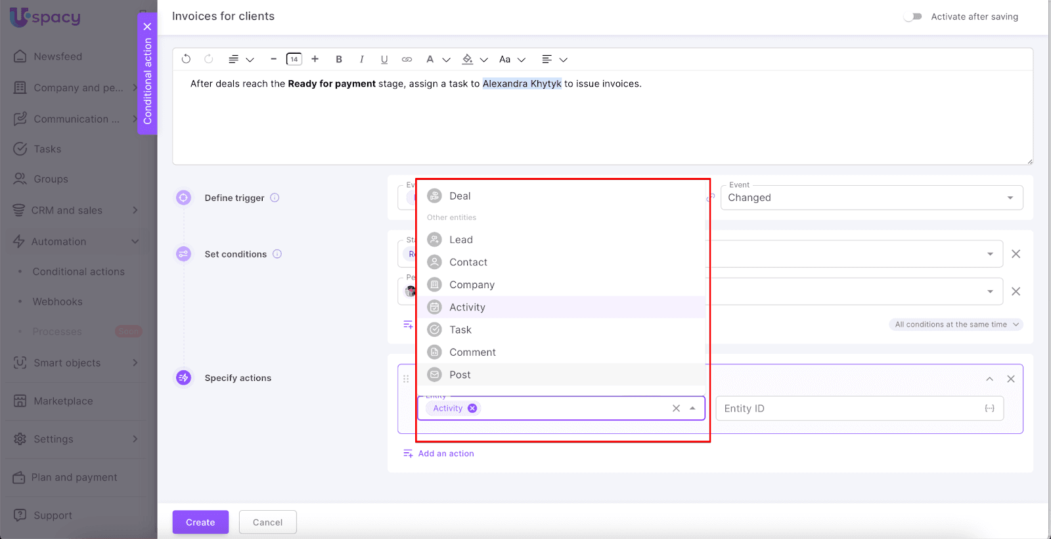Pick Company from the entity options
Screen dimensions: 1051x539
click(472, 285)
